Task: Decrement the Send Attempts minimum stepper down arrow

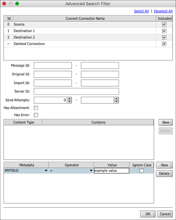Action: click(69, 102)
